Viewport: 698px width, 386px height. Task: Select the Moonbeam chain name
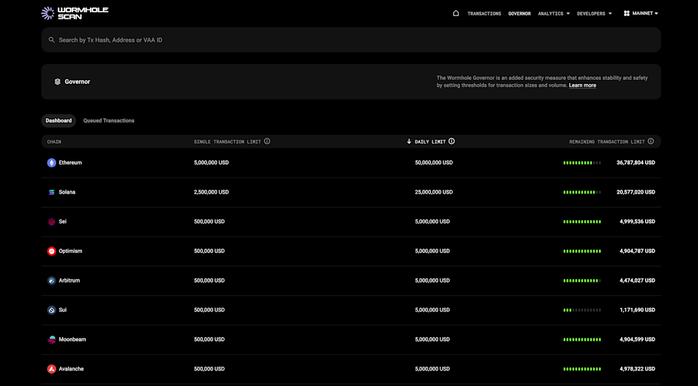[x=72, y=340]
